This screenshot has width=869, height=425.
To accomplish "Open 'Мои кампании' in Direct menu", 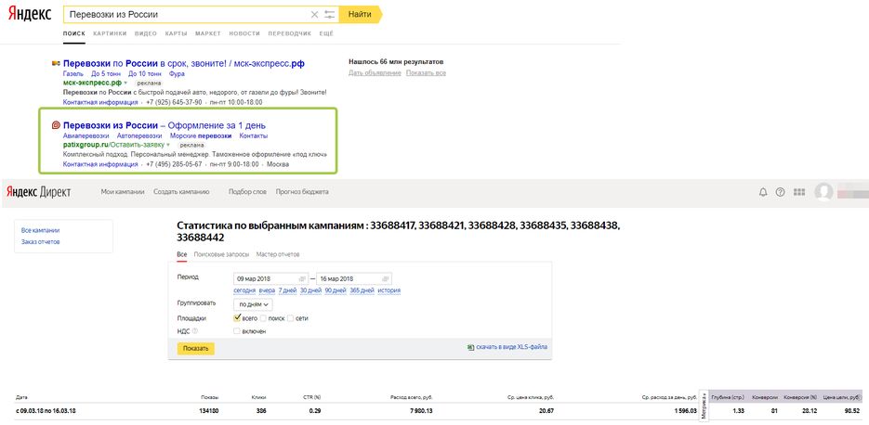I will tap(123, 192).
